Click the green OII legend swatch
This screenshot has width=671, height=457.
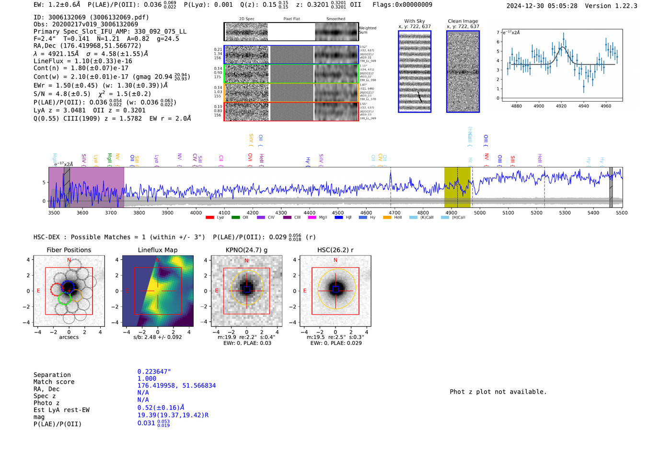point(235,218)
